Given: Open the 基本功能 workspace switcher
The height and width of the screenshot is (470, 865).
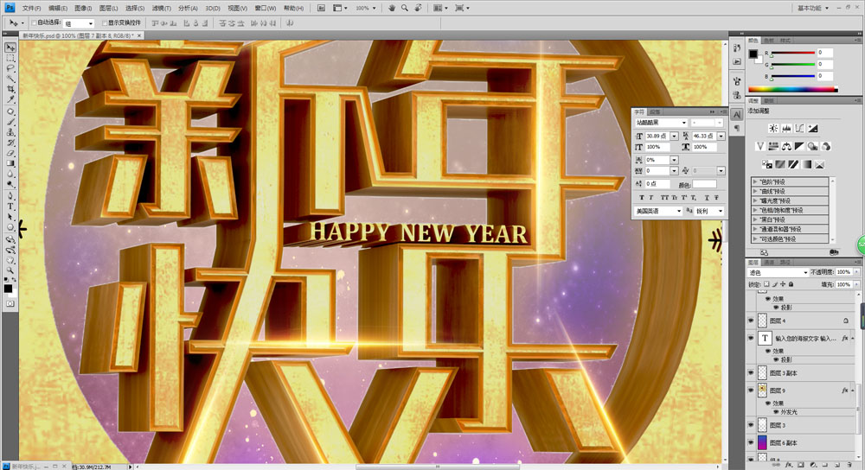Looking at the screenshot, I should pos(812,9).
